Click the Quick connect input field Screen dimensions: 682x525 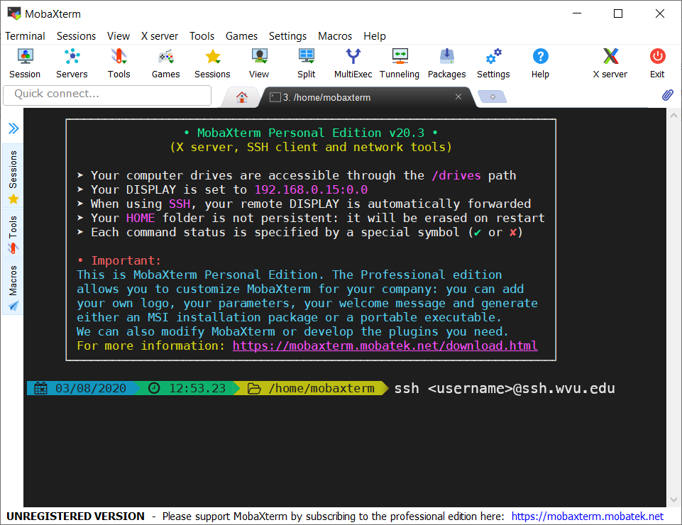(x=107, y=95)
